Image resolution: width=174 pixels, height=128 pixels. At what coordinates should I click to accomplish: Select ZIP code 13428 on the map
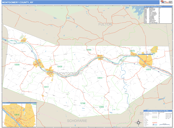[x=59, y=67]
